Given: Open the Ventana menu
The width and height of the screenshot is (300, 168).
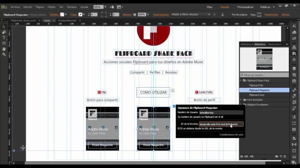Looking at the screenshot, I should tap(72, 7).
